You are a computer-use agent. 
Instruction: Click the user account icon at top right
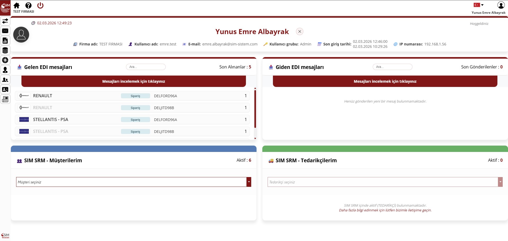click(501, 5)
